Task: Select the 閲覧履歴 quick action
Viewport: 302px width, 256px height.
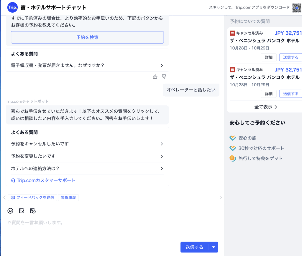Action: [x=68, y=197]
